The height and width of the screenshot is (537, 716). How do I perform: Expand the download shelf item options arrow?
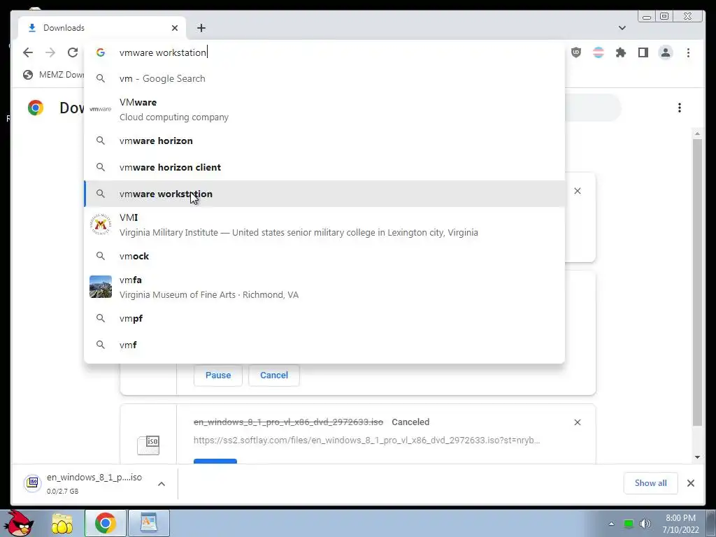click(162, 484)
